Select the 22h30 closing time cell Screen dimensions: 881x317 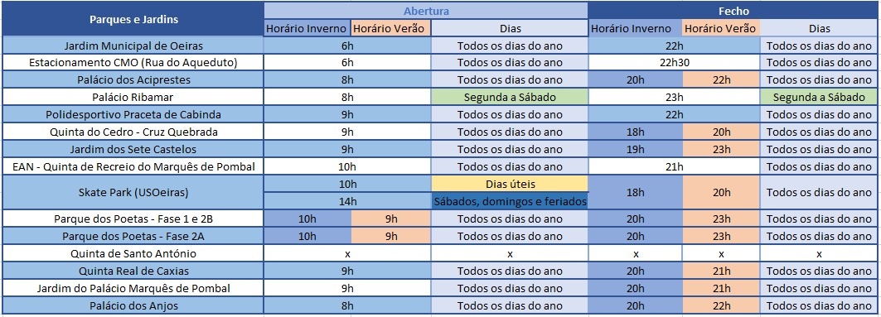675,63
